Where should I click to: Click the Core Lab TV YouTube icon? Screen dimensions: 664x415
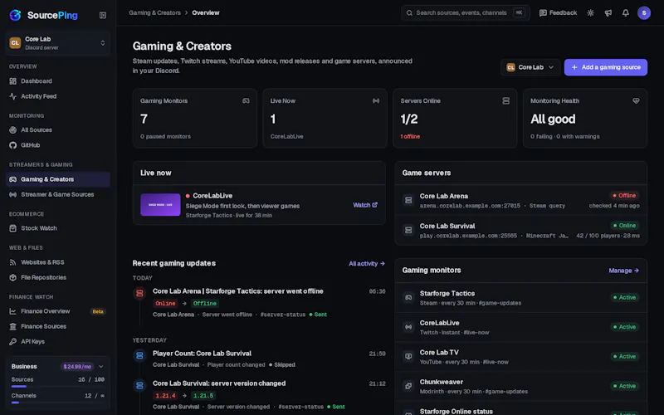pos(408,357)
